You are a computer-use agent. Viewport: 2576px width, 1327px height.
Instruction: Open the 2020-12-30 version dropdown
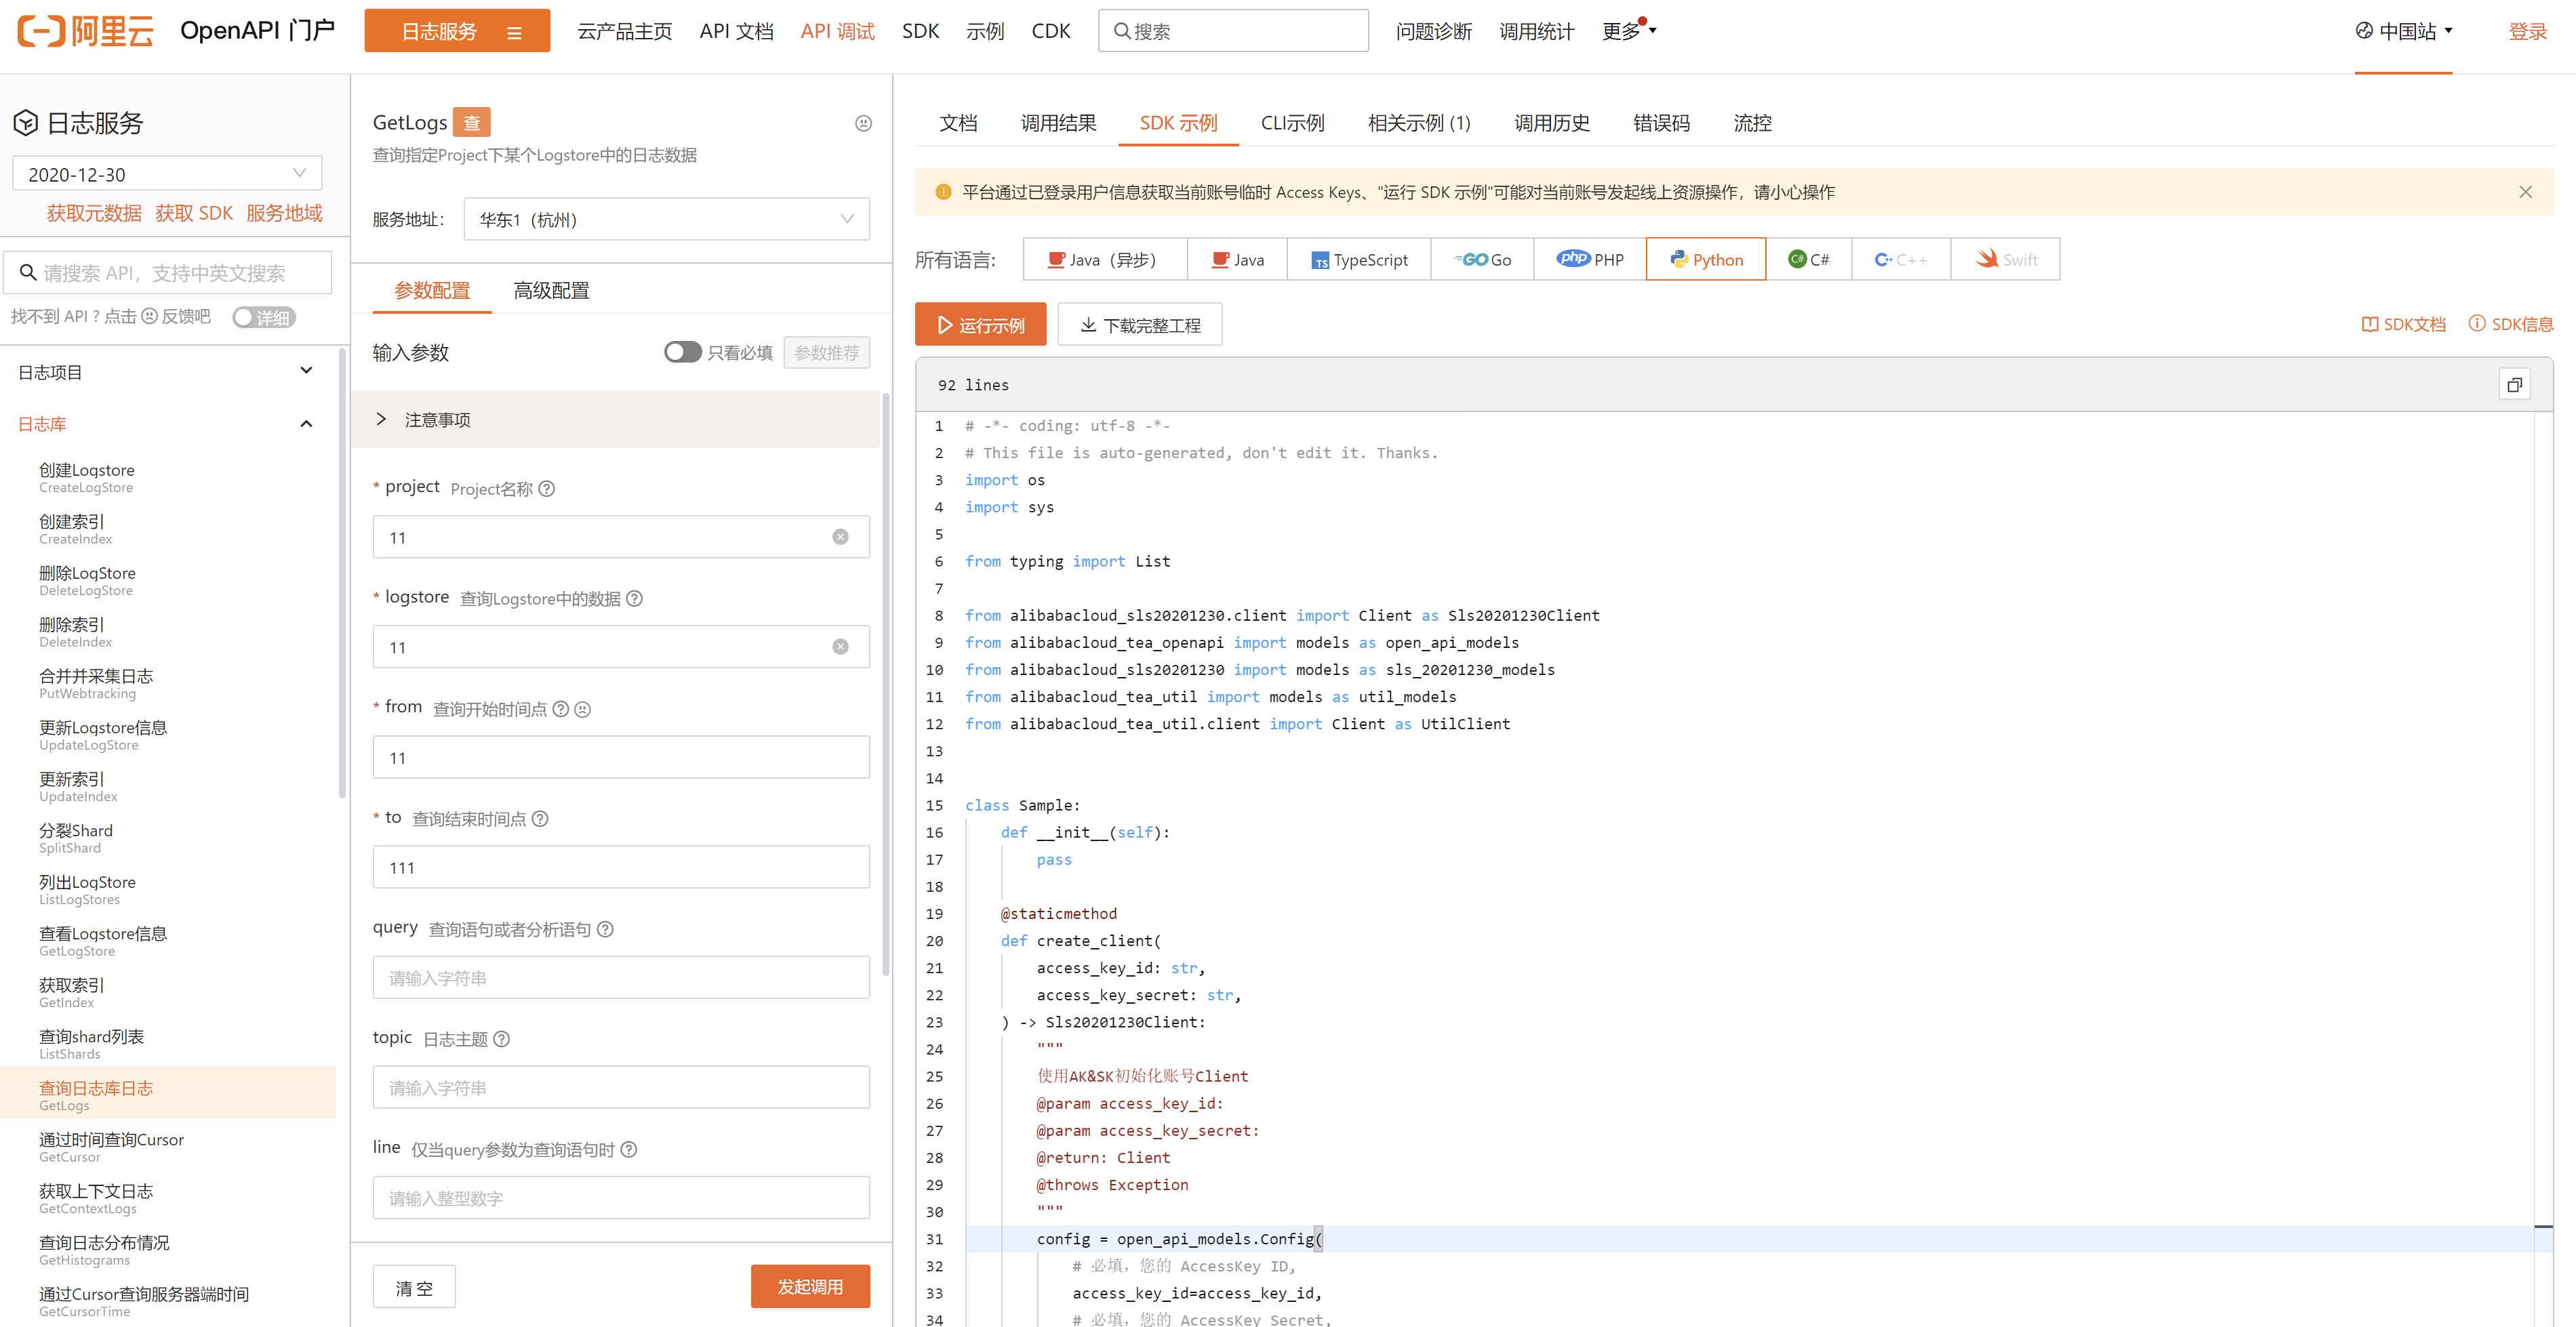[167, 174]
